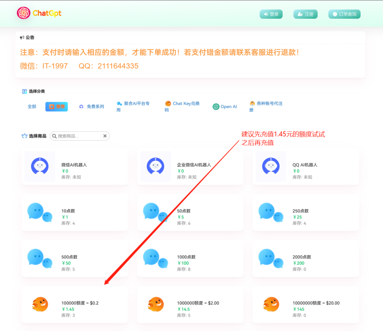The height and width of the screenshot is (331, 383).
Task: Click the WeChat thumbnail on the 10点数 card
Action: pos(40,213)
